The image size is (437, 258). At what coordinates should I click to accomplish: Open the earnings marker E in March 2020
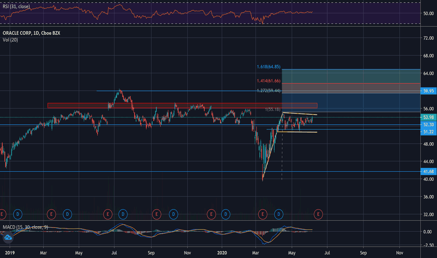click(263, 214)
